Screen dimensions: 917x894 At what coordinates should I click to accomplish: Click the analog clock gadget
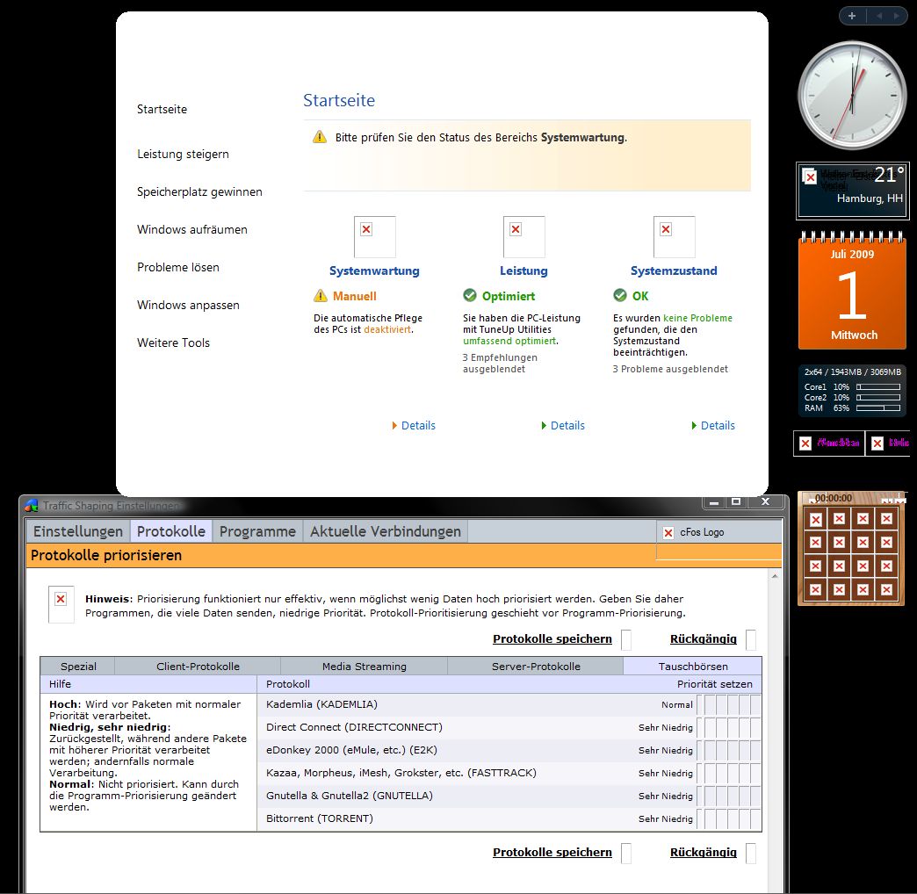pyautogui.click(x=851, y=96)
